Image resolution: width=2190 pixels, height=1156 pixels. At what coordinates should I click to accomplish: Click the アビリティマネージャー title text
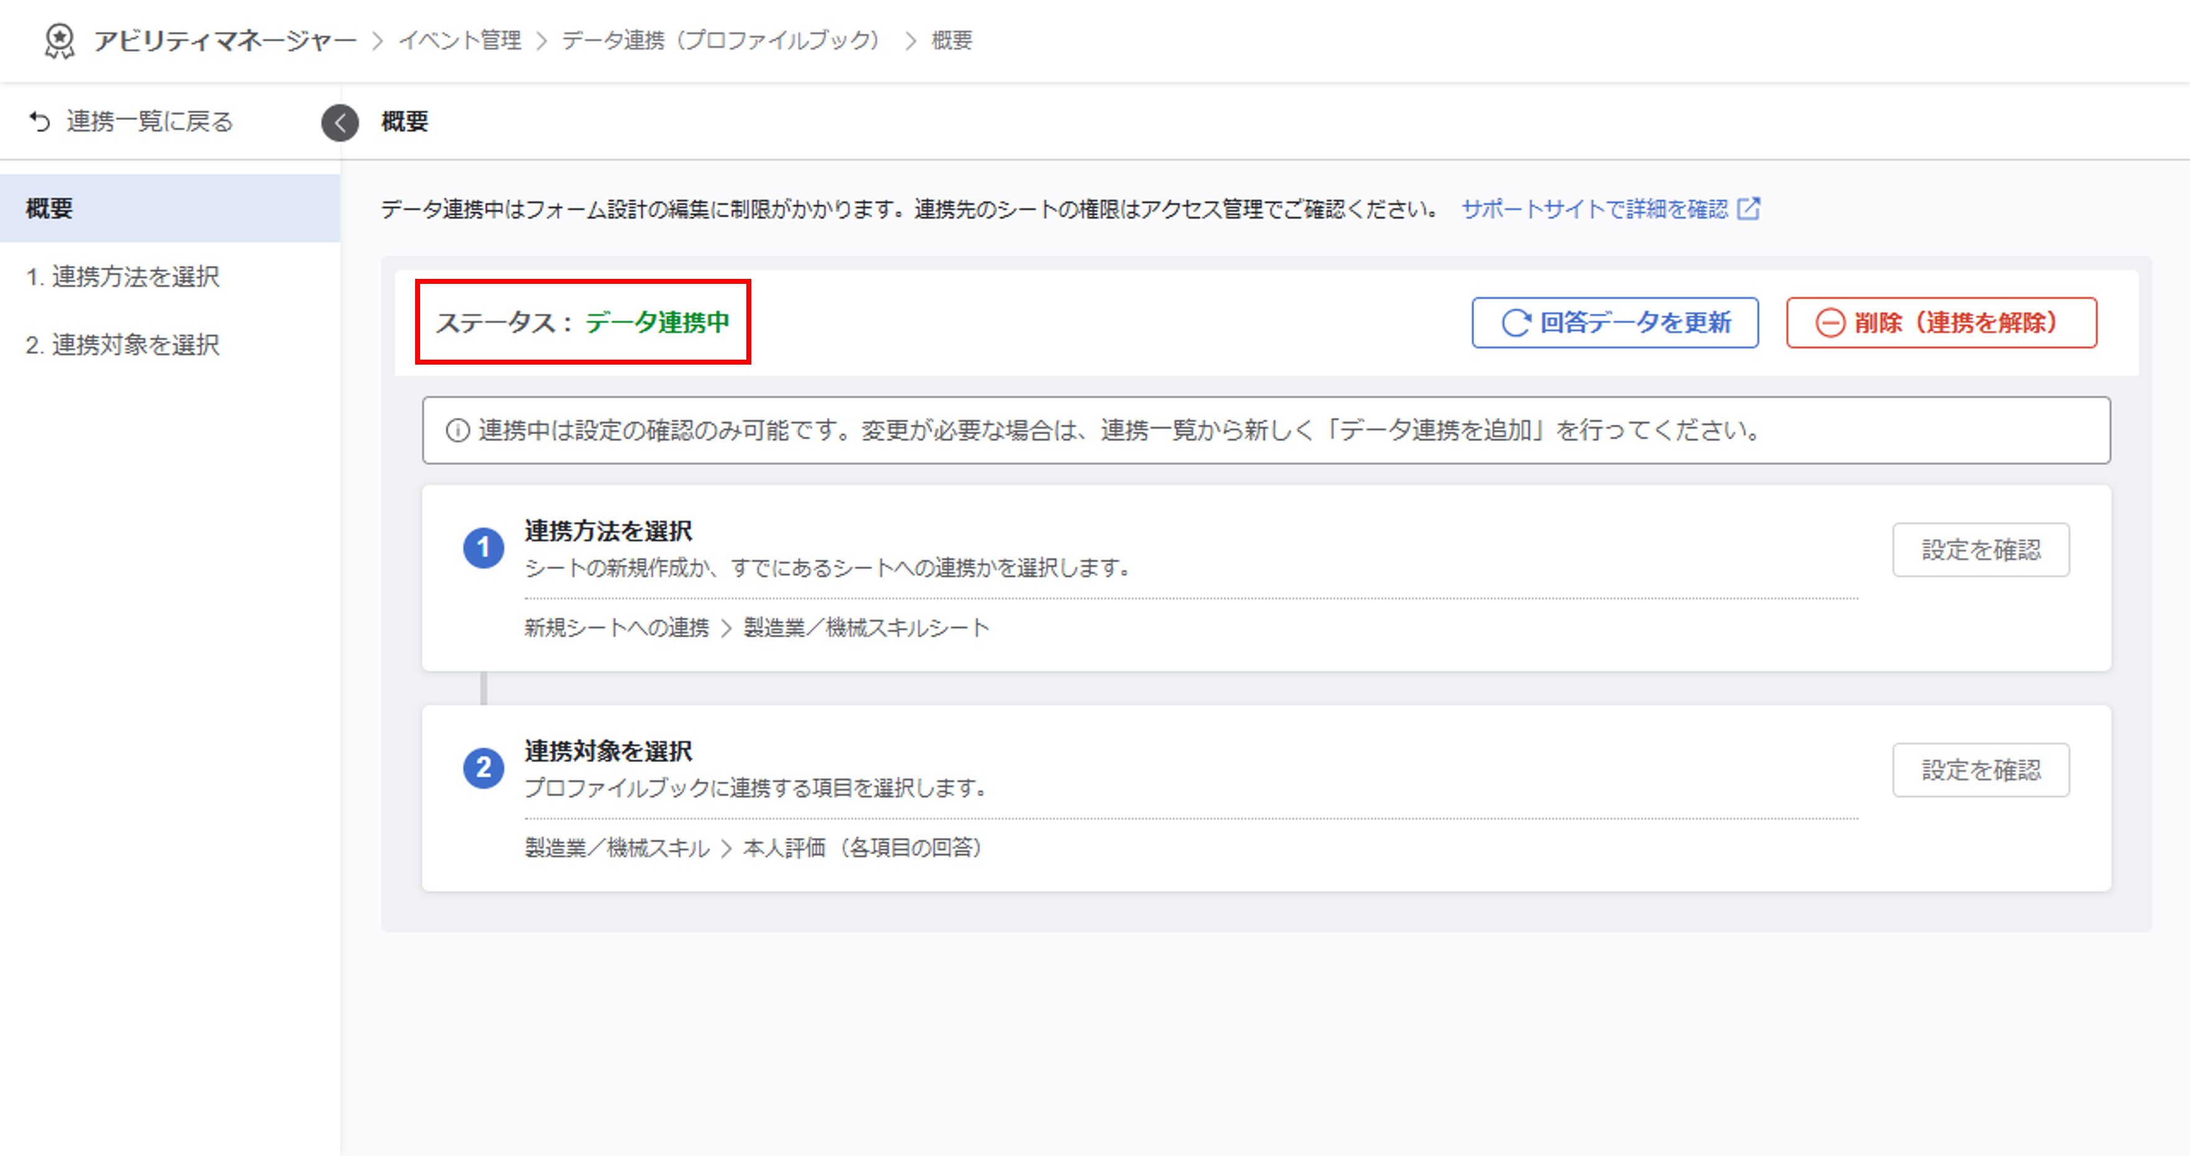(224, 41)
